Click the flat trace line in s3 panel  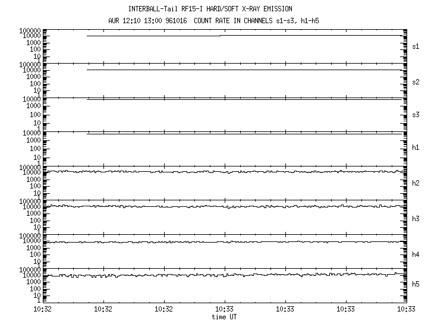(x=238, y=99)
